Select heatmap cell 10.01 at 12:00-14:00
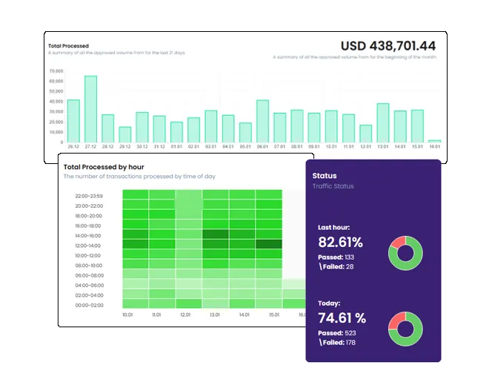The height and width of the screenshot is (368, 492). click(x=136, y=244)
